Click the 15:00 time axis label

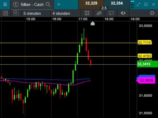click(x=31, y=19)
